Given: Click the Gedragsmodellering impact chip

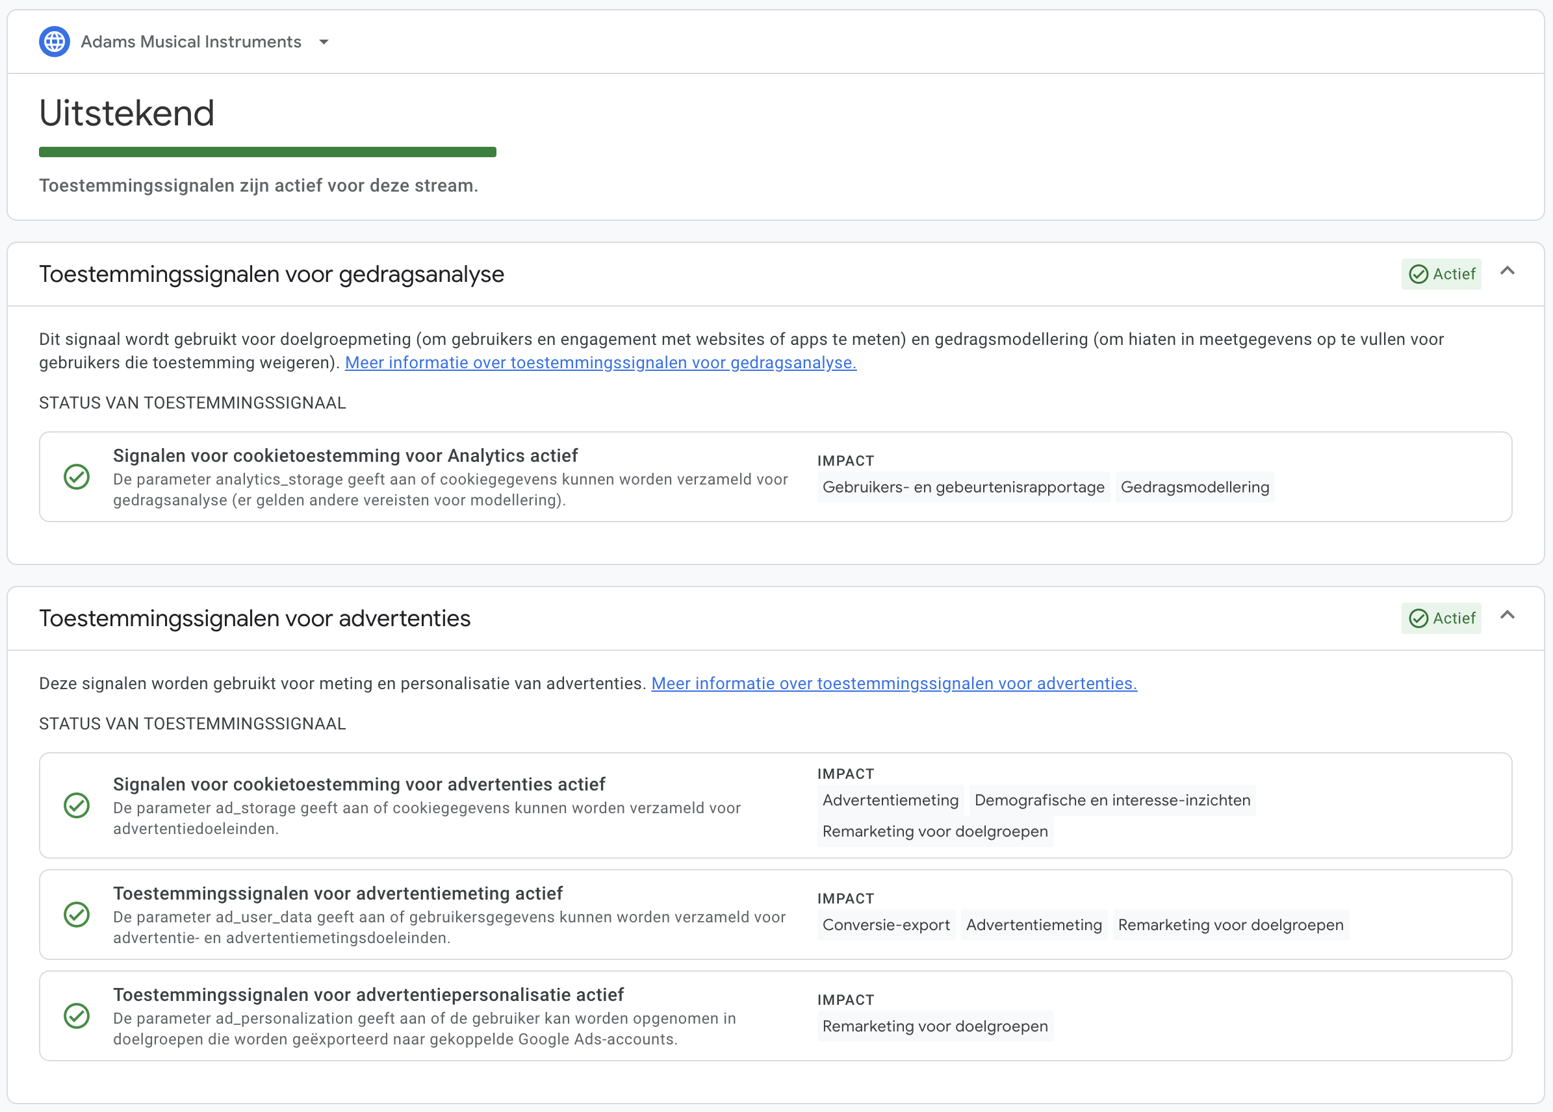Looking at the screenshot, I should pyautogui.click(x=1194, y=487).
